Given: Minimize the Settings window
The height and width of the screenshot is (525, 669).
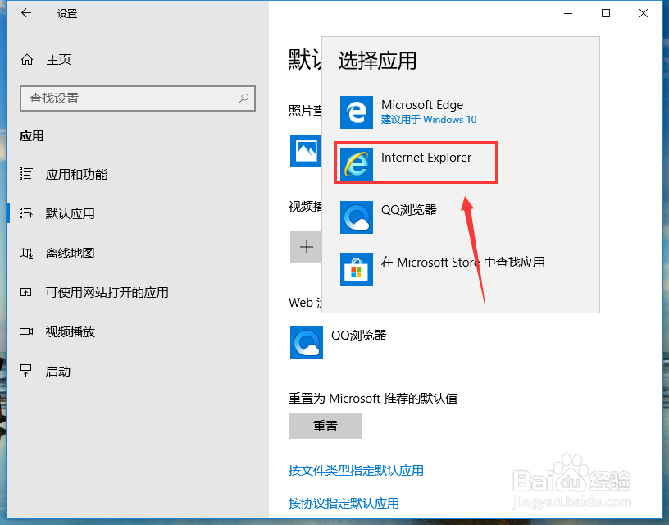Looking at the screenshot, I should coord(568,13).
